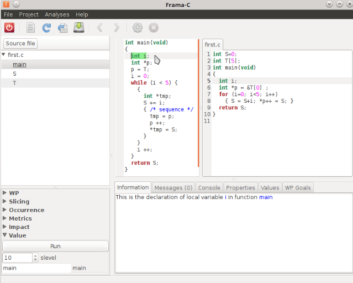Expand the WP panel section
Viewport: 353px width, 283px height.
tap(5, 193)
